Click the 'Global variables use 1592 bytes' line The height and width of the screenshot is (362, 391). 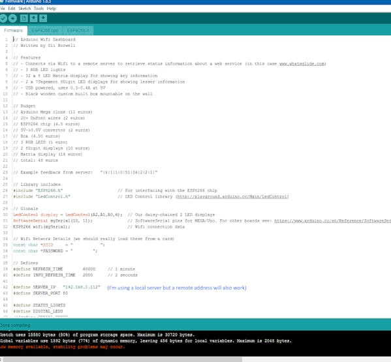pyautogui.click(x=146, y=341)
